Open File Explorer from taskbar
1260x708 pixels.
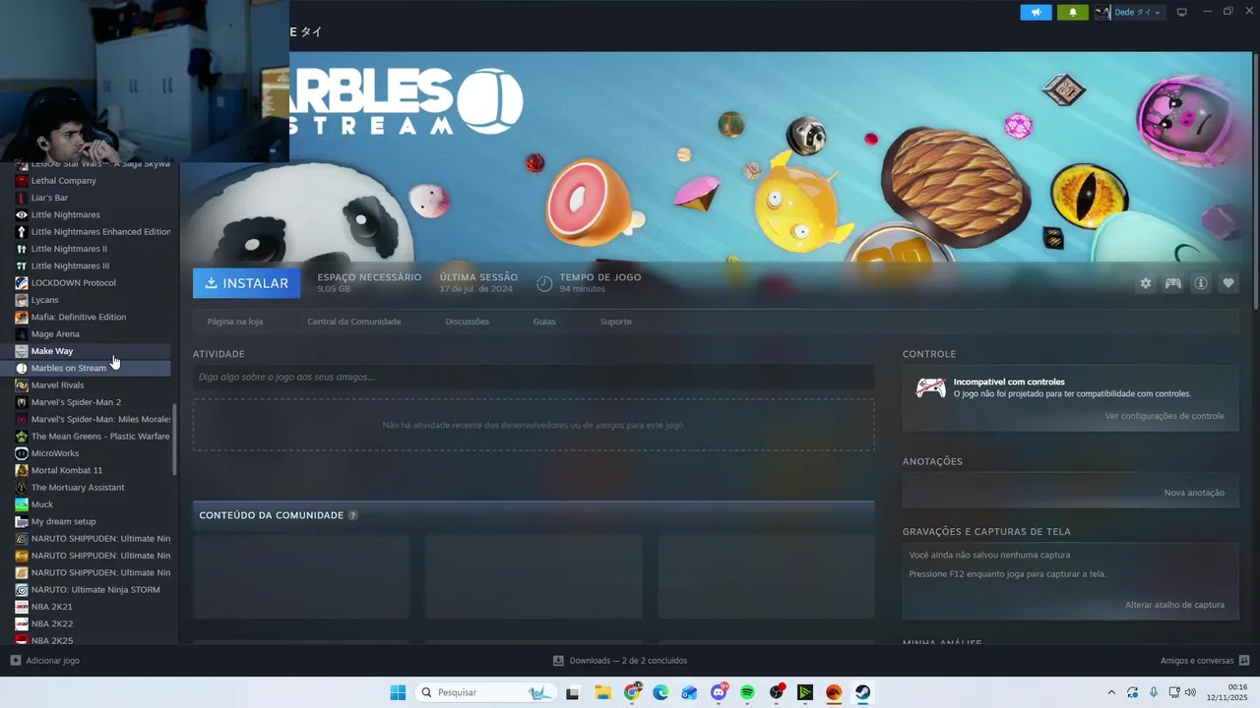603,692
